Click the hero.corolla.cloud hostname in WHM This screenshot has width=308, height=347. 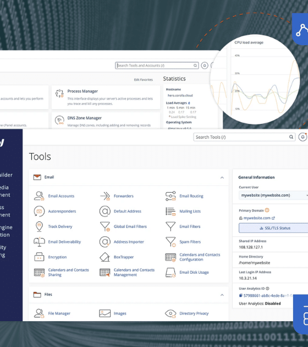click(x=180, y=95)
